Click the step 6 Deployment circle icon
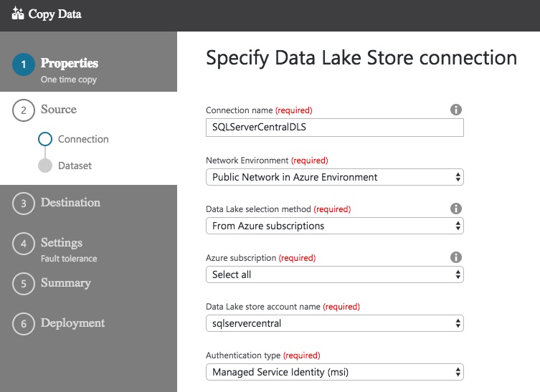This screenshot has height=392, width=540. click(x=24, y=324)
